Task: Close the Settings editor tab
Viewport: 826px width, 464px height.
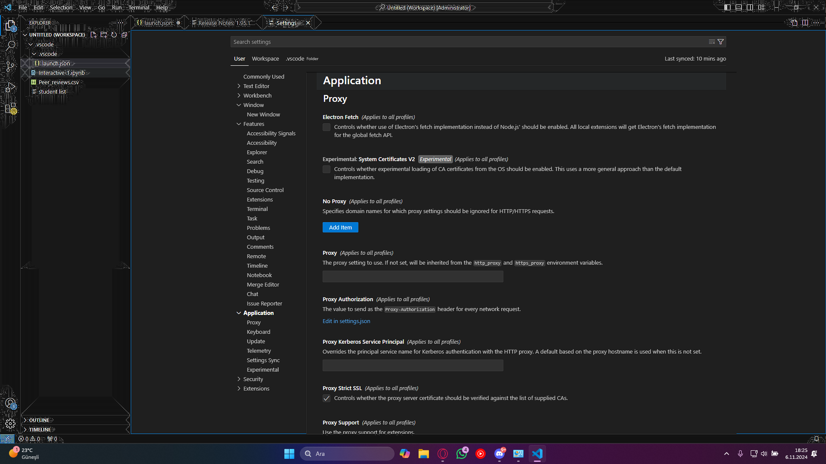Action: pyautogui.click(x=308, y=23)
